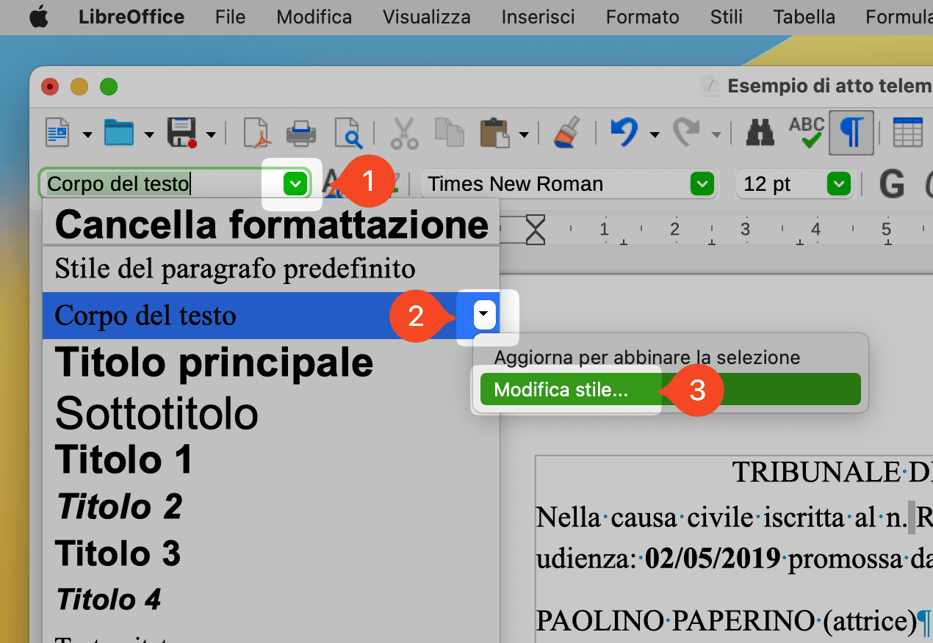The width and height of the screenshot is (933, 643).
Task: Open the Inserisci menu
Action: click(538, 17)
